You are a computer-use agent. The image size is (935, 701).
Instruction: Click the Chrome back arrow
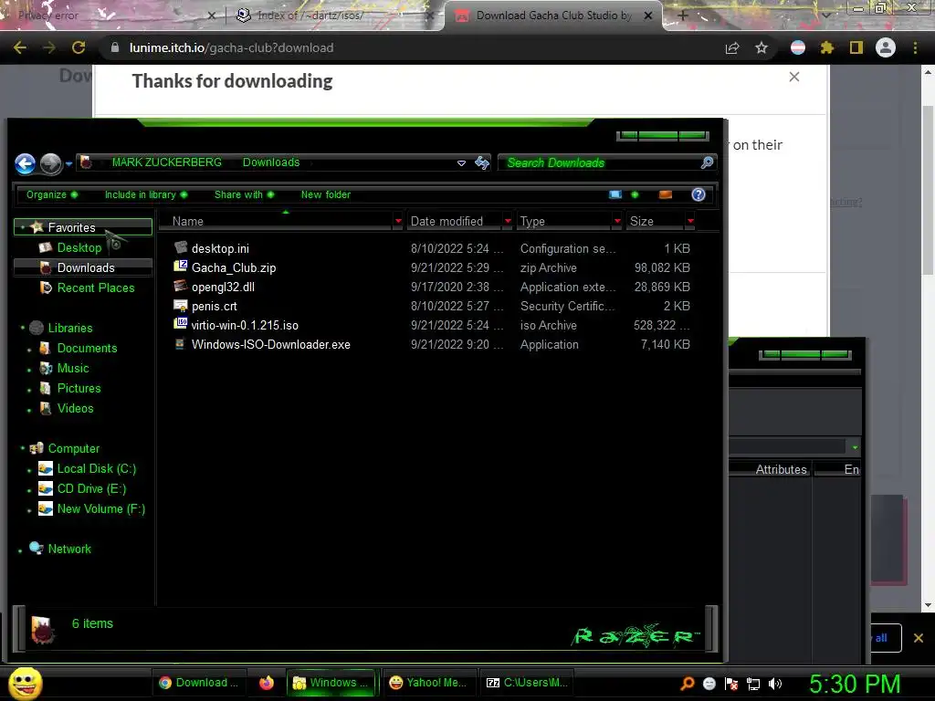pyautogui.click(x=20, y=47)
